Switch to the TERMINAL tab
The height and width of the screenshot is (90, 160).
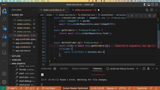pos(97,69)
